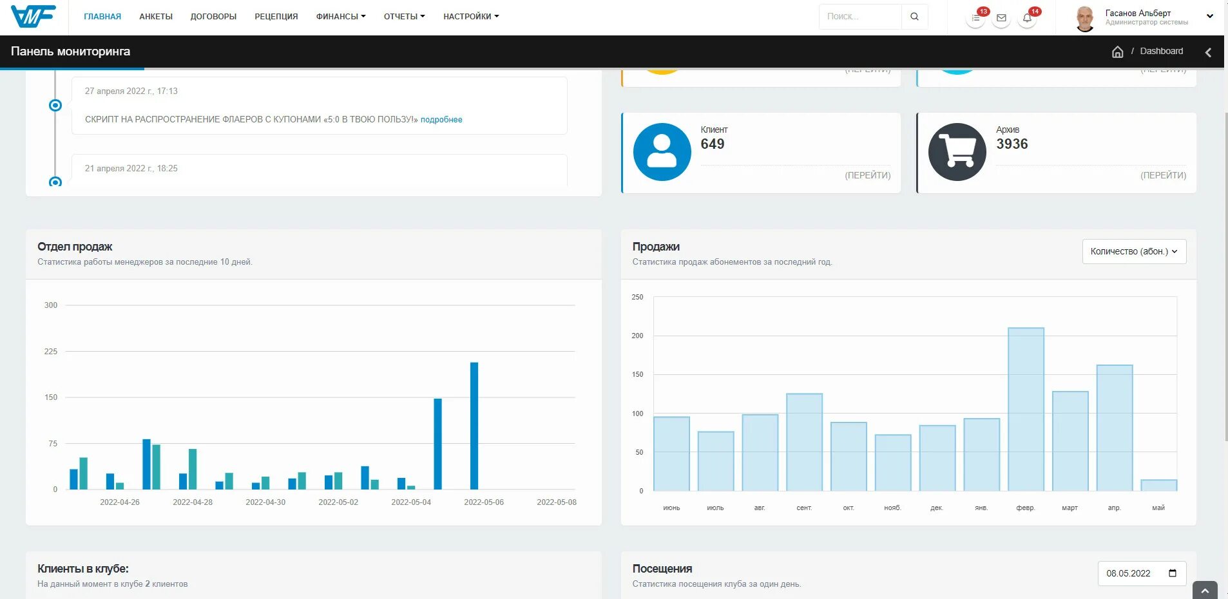Screen dimensions: 1228x599
Task: Click the search magnifier icon
Action: [x=914, y=17]
